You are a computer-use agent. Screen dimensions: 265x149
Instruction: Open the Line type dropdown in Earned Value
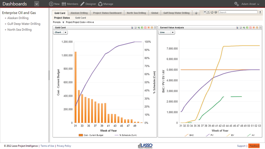(166, 32)
